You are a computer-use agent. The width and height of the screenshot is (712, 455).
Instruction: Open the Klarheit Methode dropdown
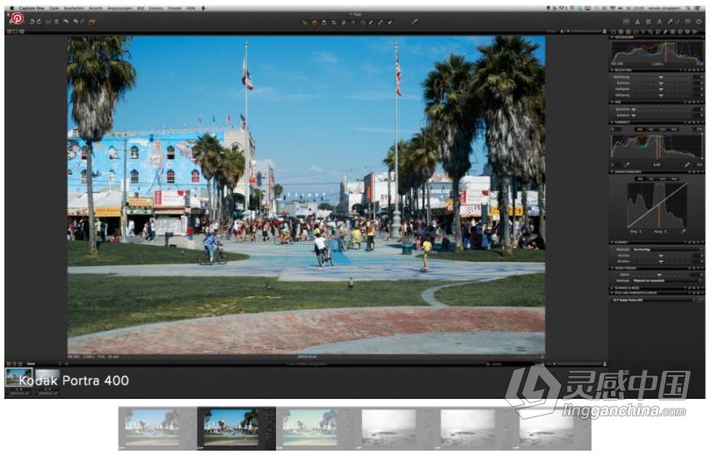tap(667, 249)
